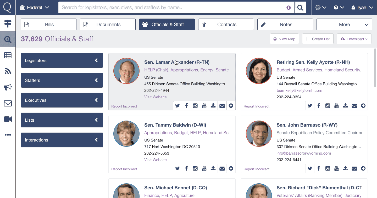Switch to the Documents tab
Viewport: 377px width, 198px height.
point(108,25)
